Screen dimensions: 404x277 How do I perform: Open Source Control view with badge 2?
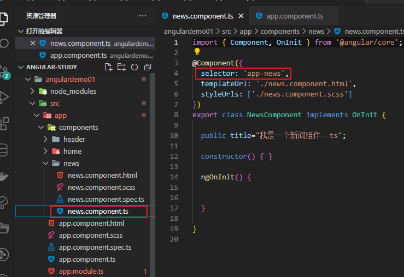[x=4, y=72]
